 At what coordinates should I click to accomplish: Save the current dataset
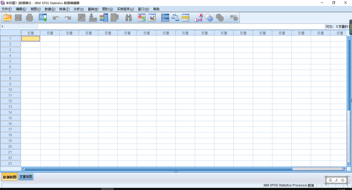coord(18,17)
